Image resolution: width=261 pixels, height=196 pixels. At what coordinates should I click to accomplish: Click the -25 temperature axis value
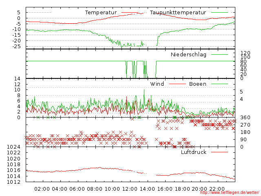pyautogui.click(x=16, y=46)
